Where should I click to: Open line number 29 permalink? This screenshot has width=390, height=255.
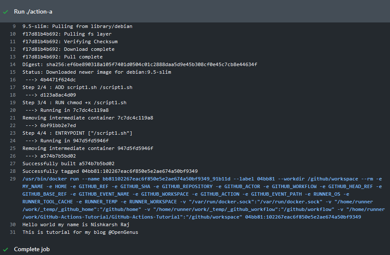point(13,179)
